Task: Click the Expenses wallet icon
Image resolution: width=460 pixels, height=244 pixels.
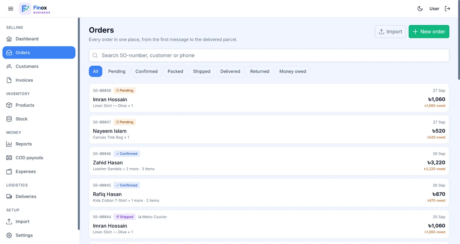Action: tap(9, 171)
